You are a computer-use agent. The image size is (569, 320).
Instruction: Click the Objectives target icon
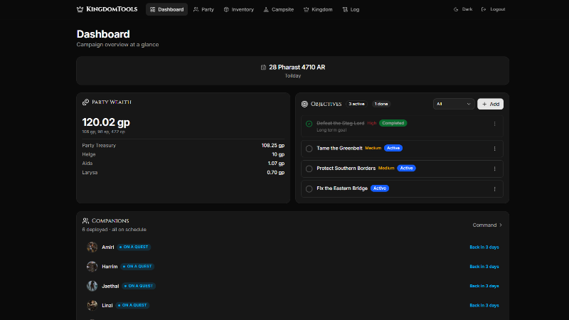[304, 104]
